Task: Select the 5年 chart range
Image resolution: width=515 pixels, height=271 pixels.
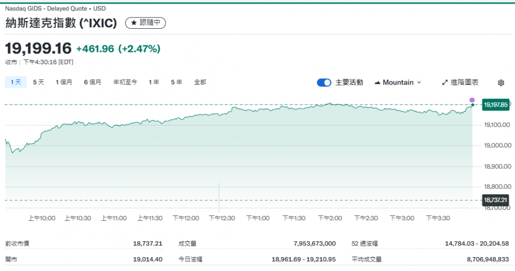Action: [177, 82]
